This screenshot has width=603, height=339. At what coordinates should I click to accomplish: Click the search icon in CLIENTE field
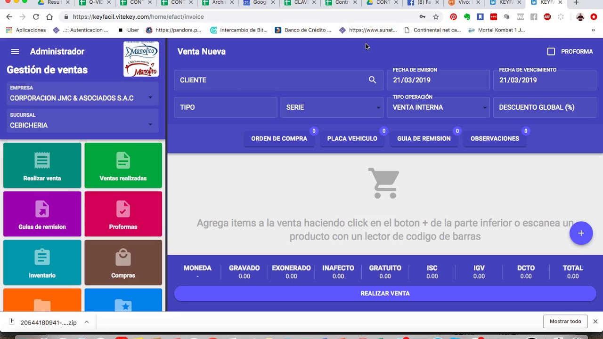pyautogui.click(x=373, y=80)
